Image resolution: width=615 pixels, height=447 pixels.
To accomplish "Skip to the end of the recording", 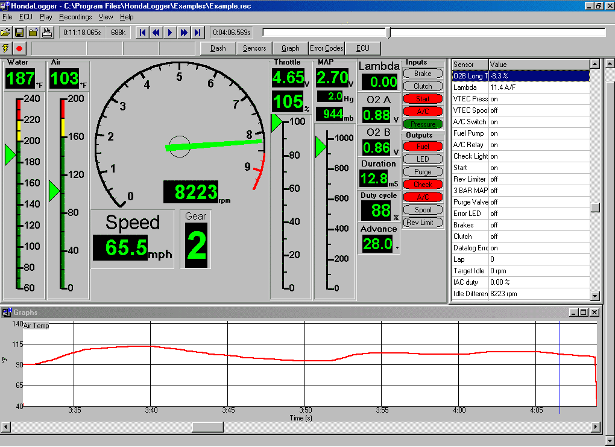I will [x=197, y=33].
